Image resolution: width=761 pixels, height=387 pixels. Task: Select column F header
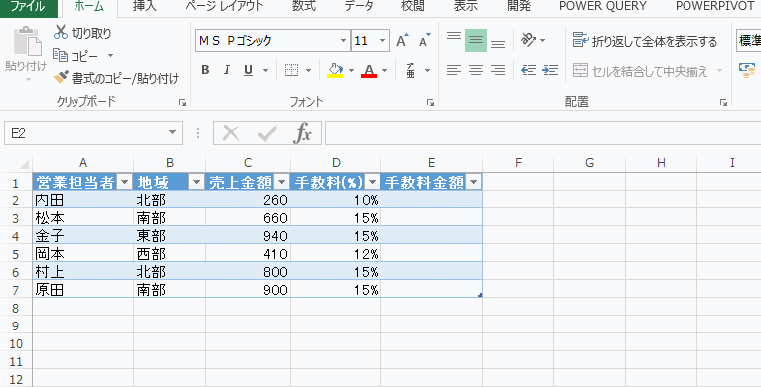518,163
